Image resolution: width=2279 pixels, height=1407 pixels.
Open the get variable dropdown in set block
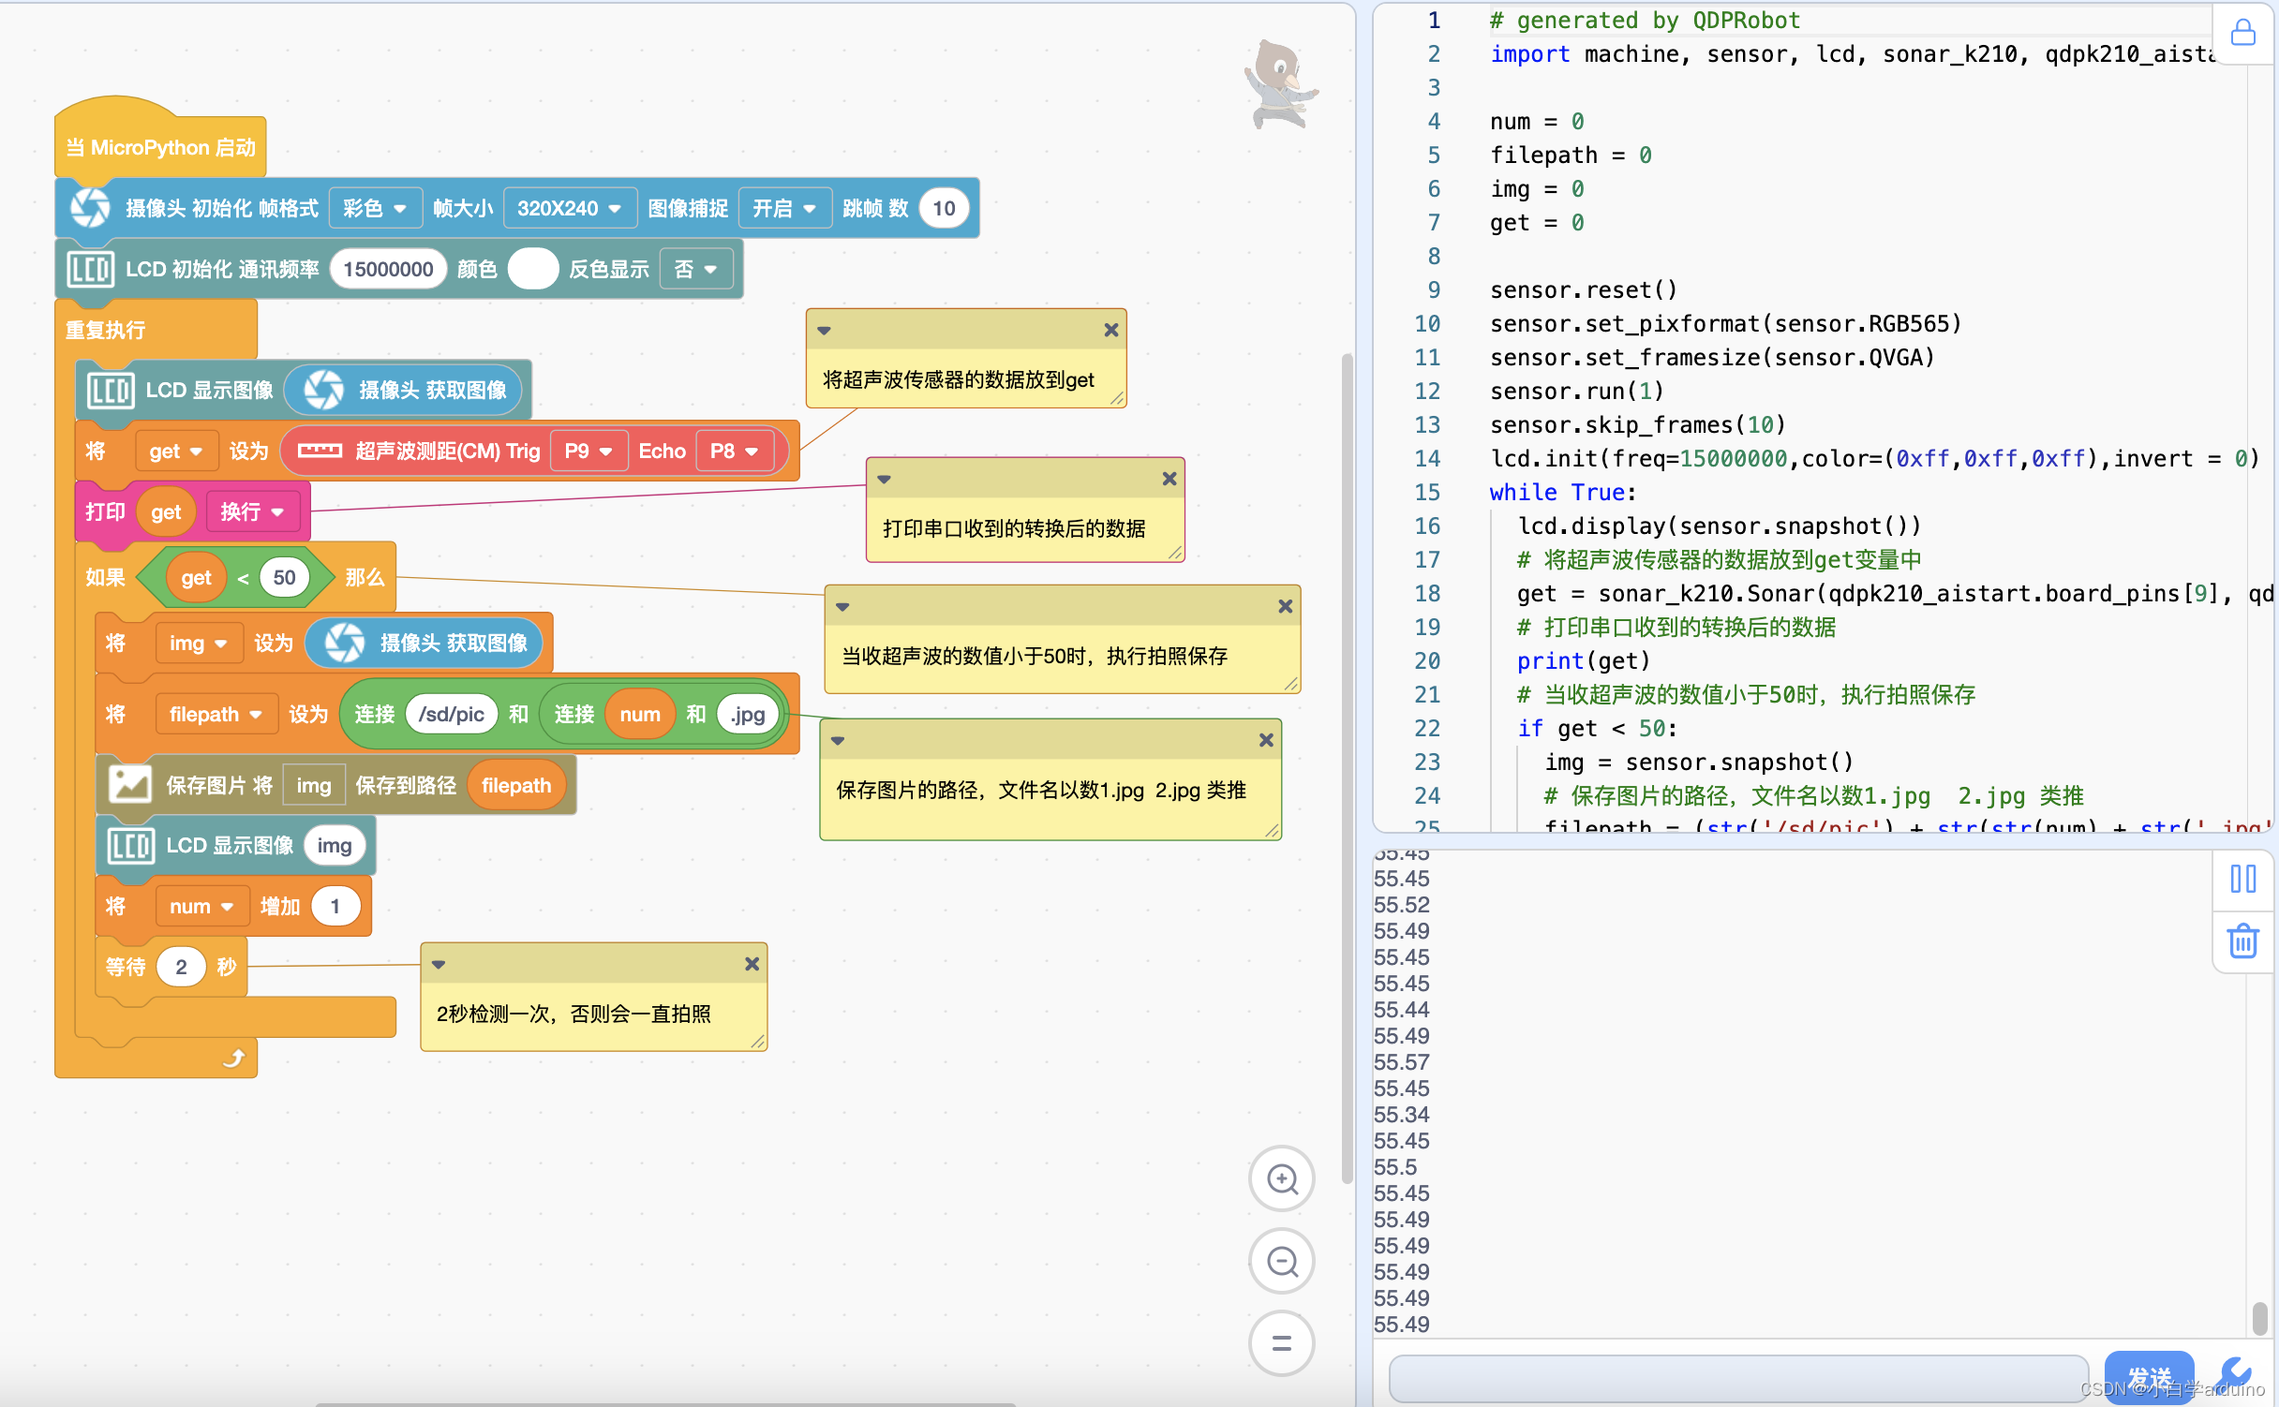[x=176, y=452]
